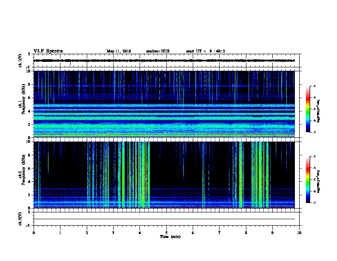
Task: Click the "-7" tick on the ch.1 colorbar
Action: pos(314,133)
